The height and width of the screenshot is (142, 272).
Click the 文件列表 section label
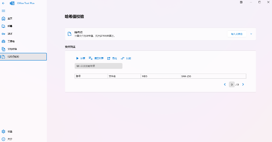[70, 47]
